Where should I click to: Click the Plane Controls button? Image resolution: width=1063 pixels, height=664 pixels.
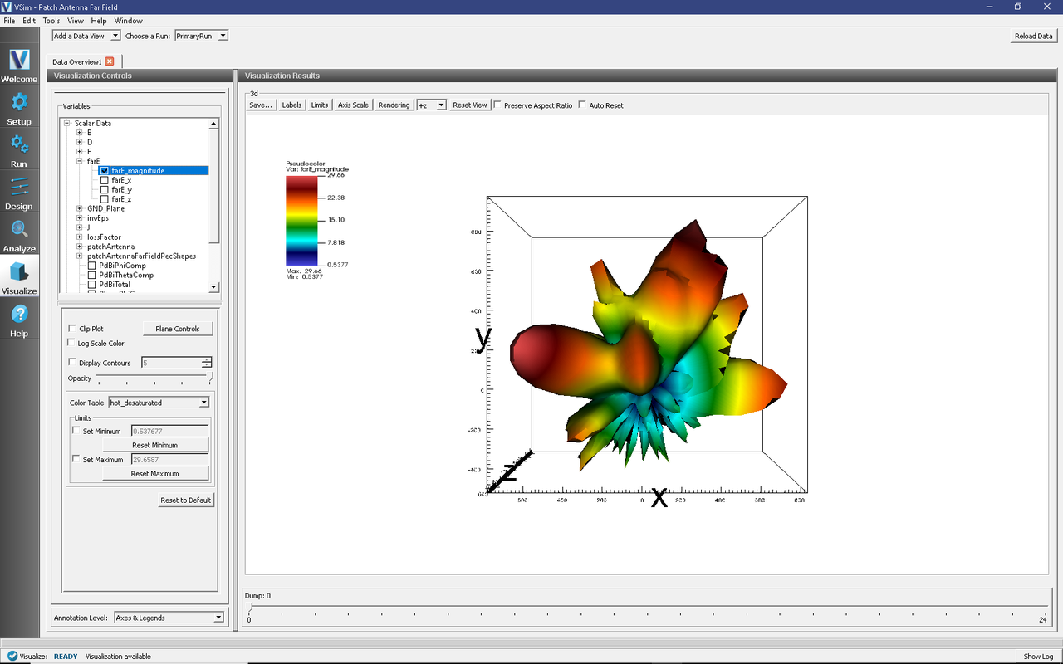click(178, 329)
